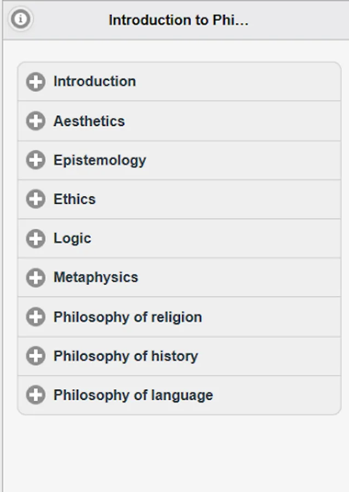349x492 pixels.
Task: Click plus icon beside Introduction
Action: point(36,82)
